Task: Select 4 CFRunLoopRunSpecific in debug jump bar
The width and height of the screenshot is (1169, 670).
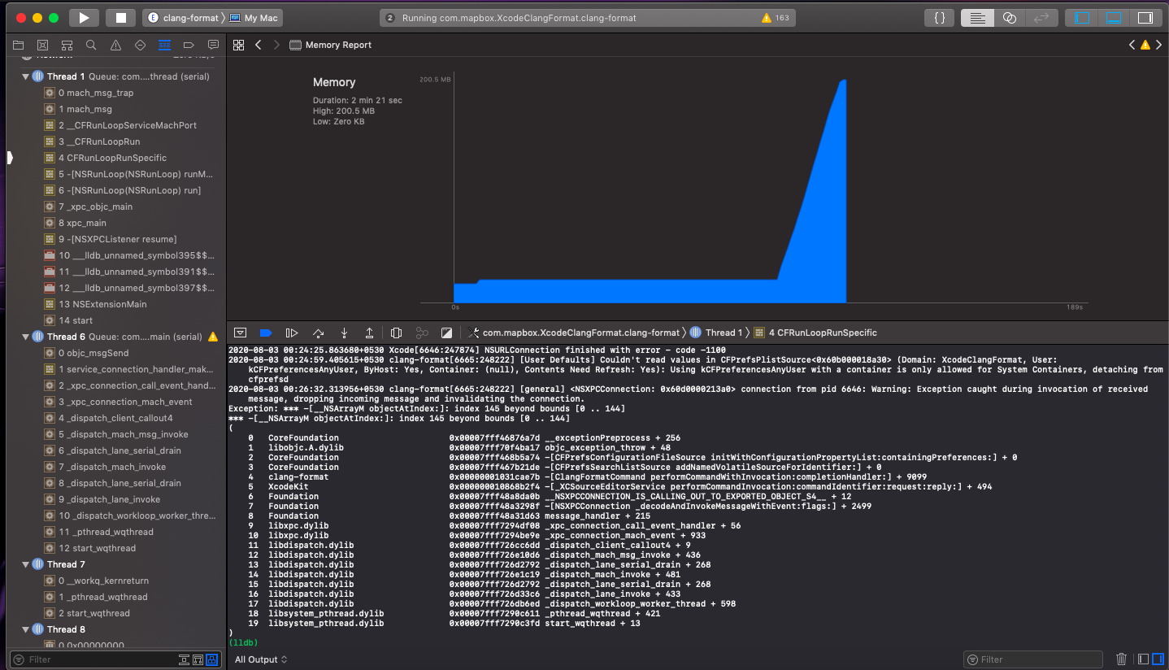Action: click(815, 333)
